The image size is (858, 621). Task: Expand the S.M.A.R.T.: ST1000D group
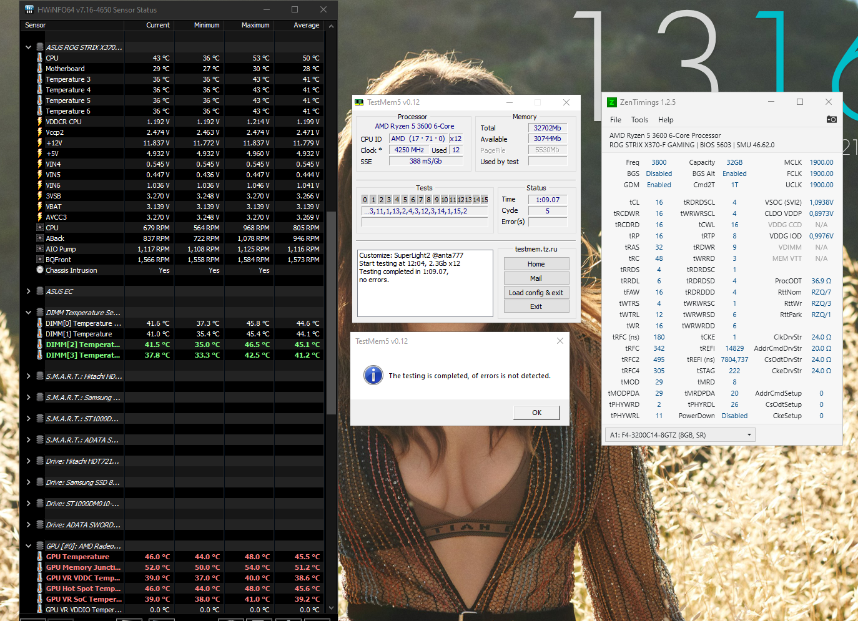pos(28,419)
